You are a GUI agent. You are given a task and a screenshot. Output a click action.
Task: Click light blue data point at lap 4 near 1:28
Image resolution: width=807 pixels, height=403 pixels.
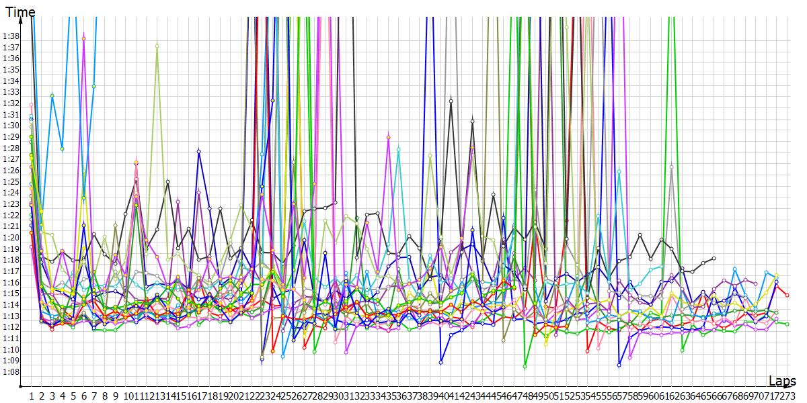tap(63, 148)
